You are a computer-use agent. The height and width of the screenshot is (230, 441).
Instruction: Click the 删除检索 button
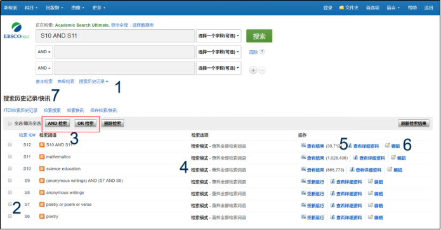tap(113, 124)
